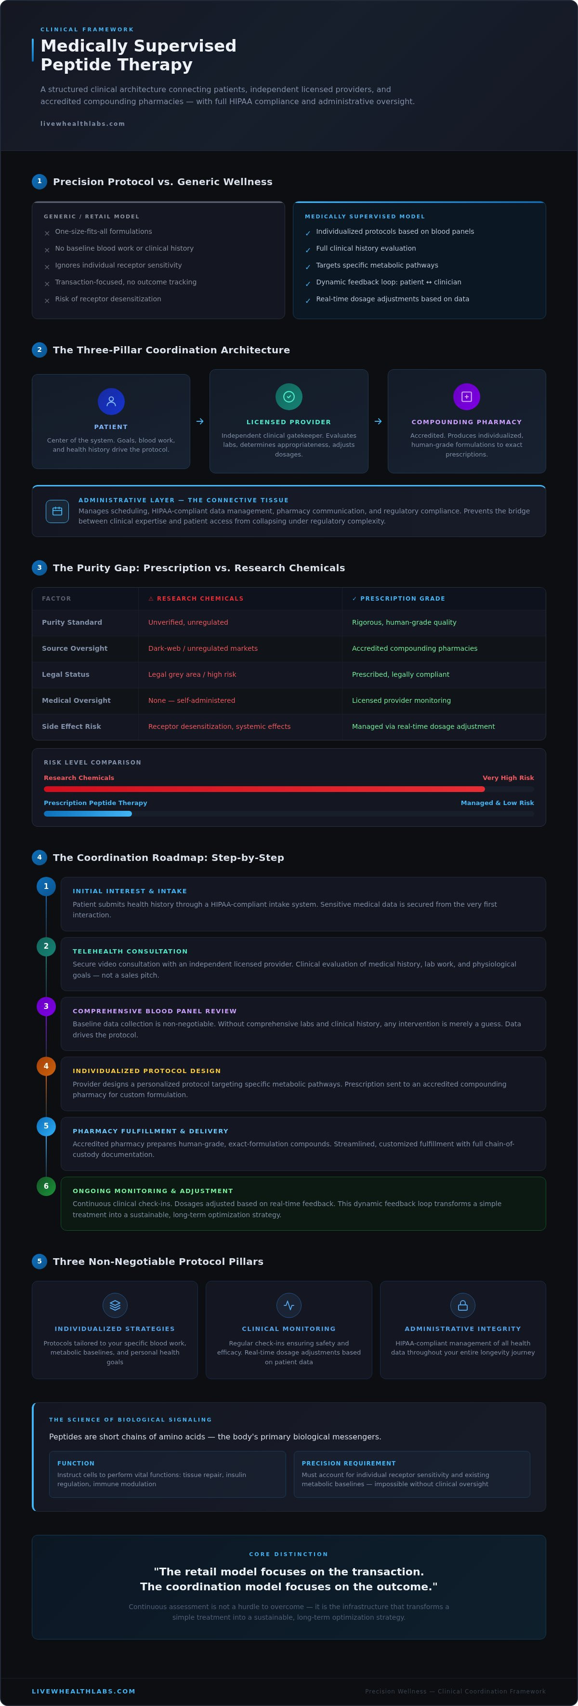Screen dimensions: 578x1706
Task: Click the Pharmacy Fulfillment & Delivery step heading
Action: coord(150,1131)
